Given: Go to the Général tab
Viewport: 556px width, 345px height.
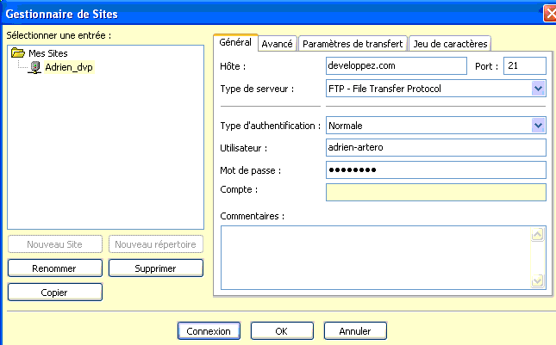Looking at the screenshot, I should [235, 42].
